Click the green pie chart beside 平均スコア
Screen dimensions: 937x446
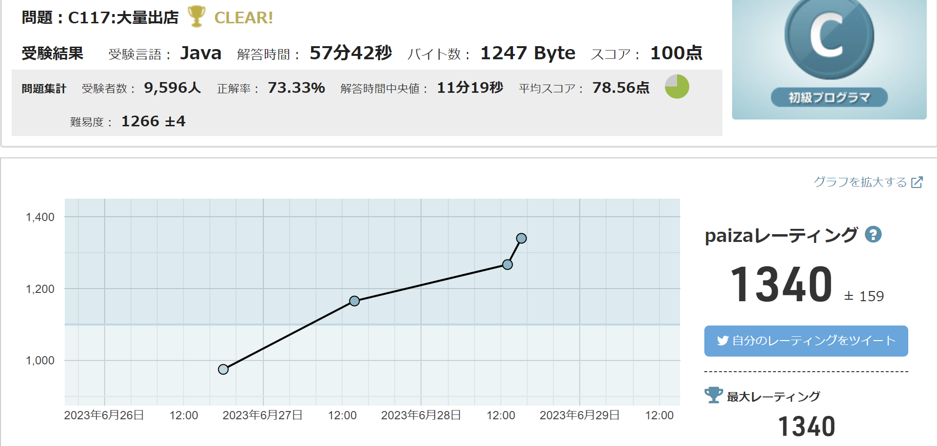(677, 87)
